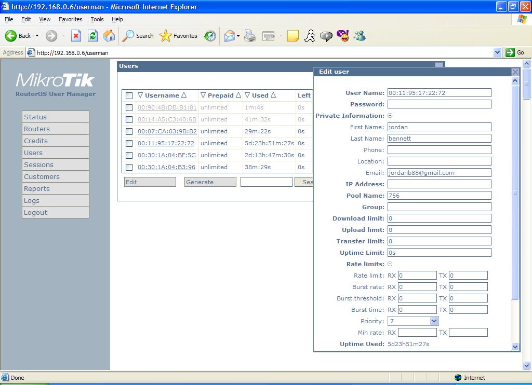The width and height of the screenshot is (532, 385).
Task: Open user link 00:30:1A:04:BF:5C
Action: (x=167, y=155)
